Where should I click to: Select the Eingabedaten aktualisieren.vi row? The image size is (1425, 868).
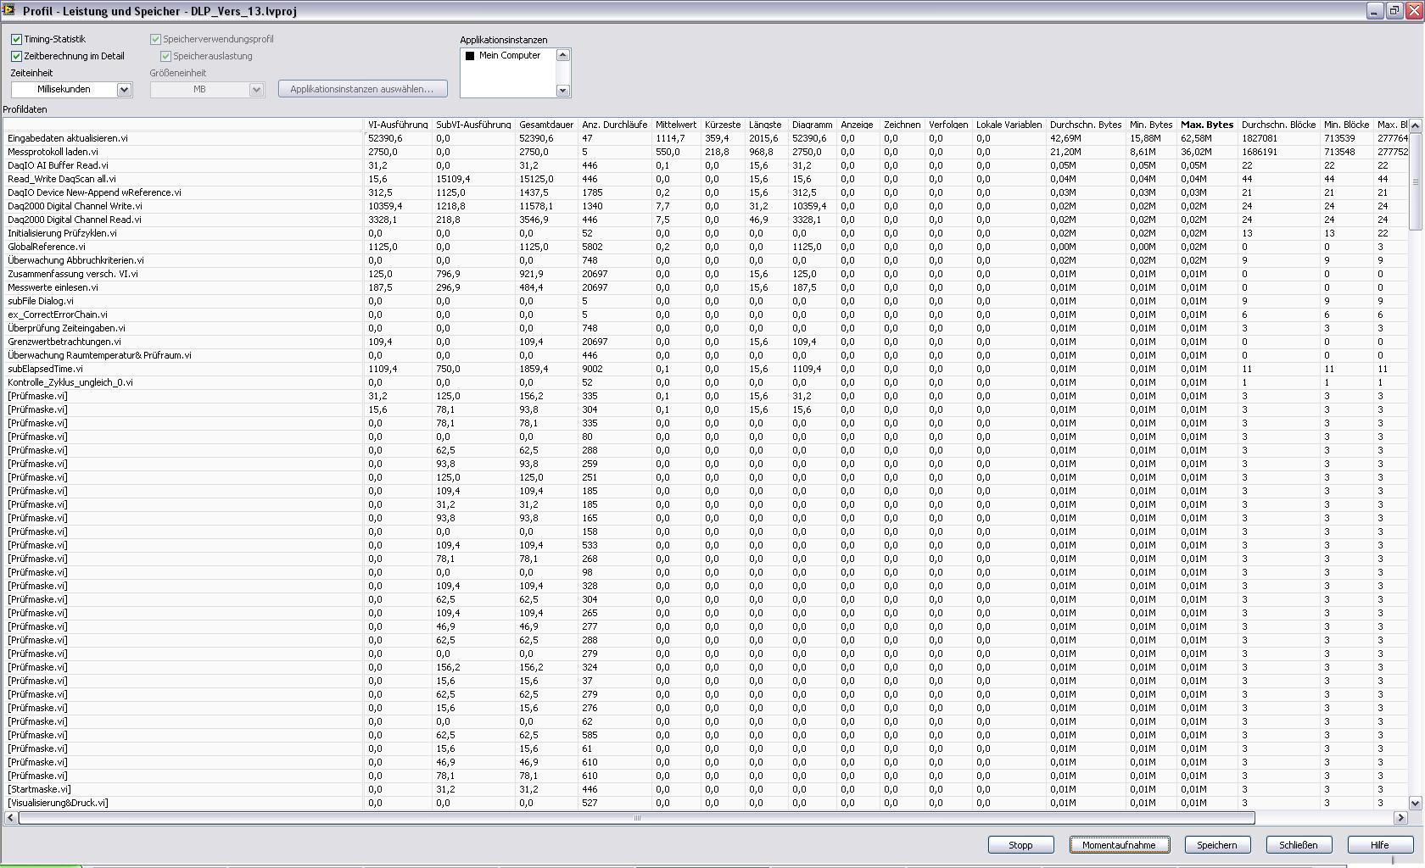(x=705, y=138)
